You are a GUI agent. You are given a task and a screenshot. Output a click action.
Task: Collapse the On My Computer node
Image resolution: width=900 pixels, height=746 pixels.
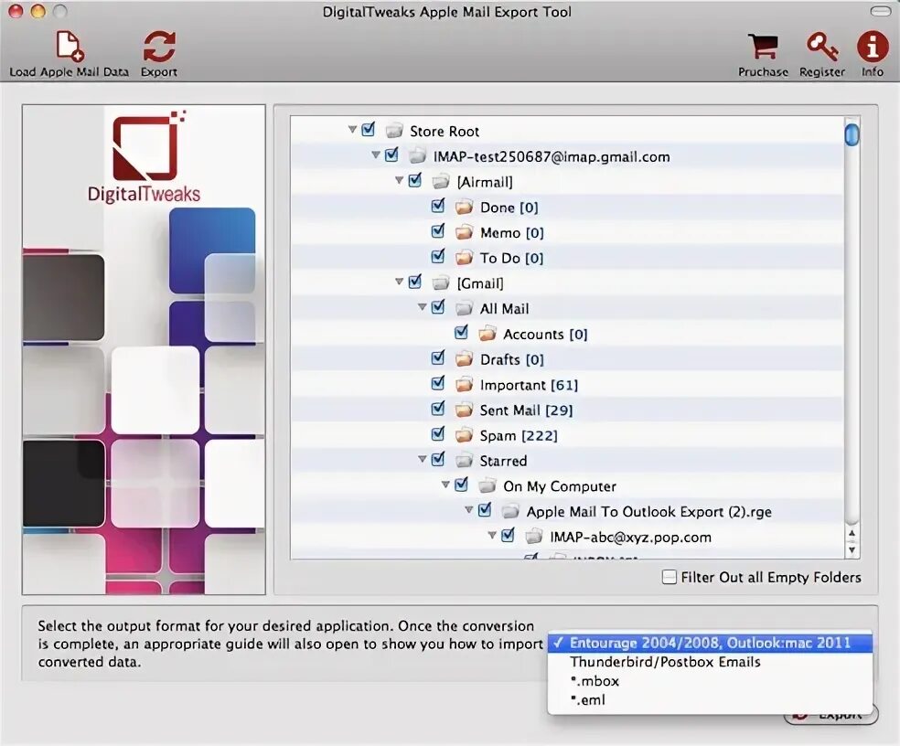point(446,485)
